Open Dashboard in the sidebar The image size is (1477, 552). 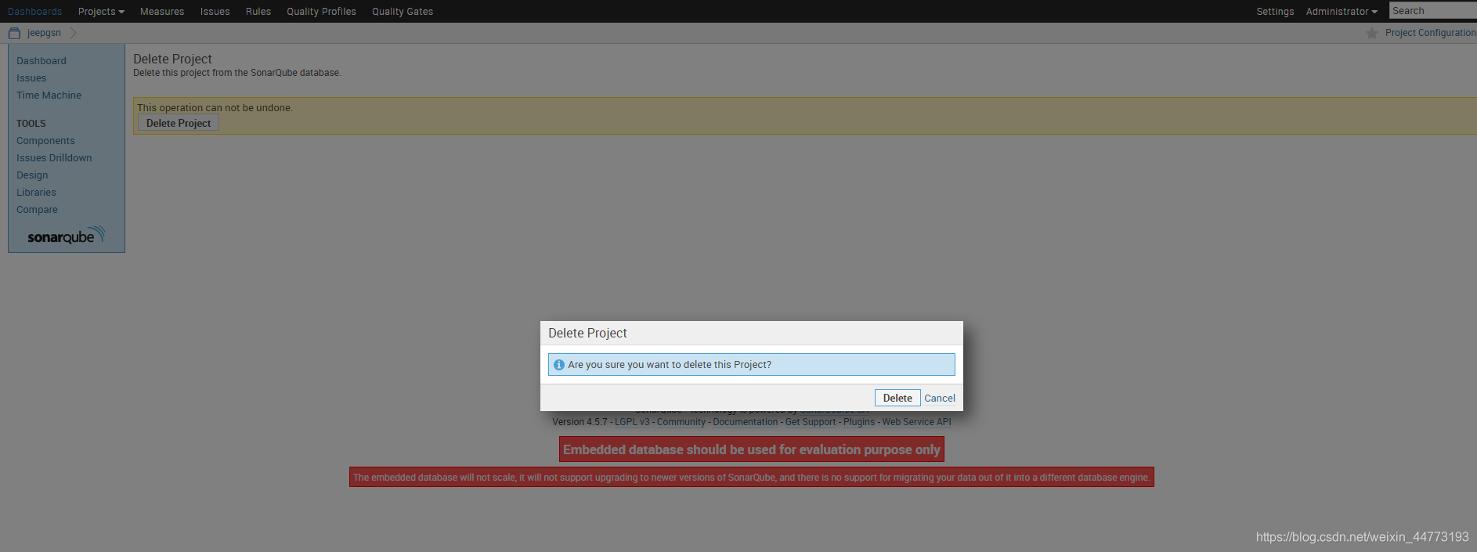tap(42, 60)
